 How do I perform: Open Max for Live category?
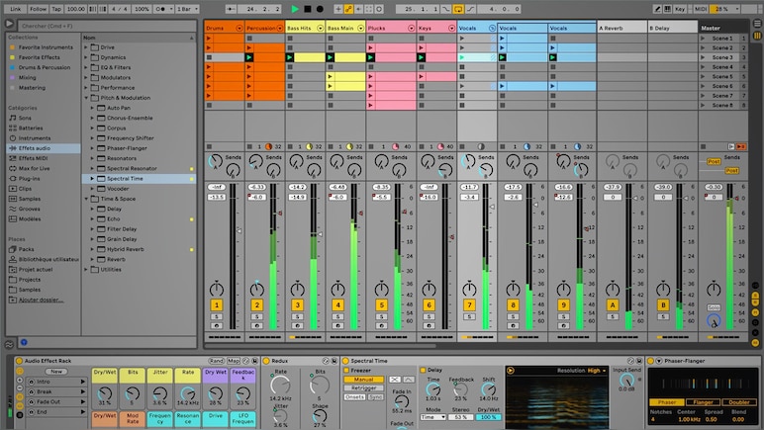[x=34, y=168]
